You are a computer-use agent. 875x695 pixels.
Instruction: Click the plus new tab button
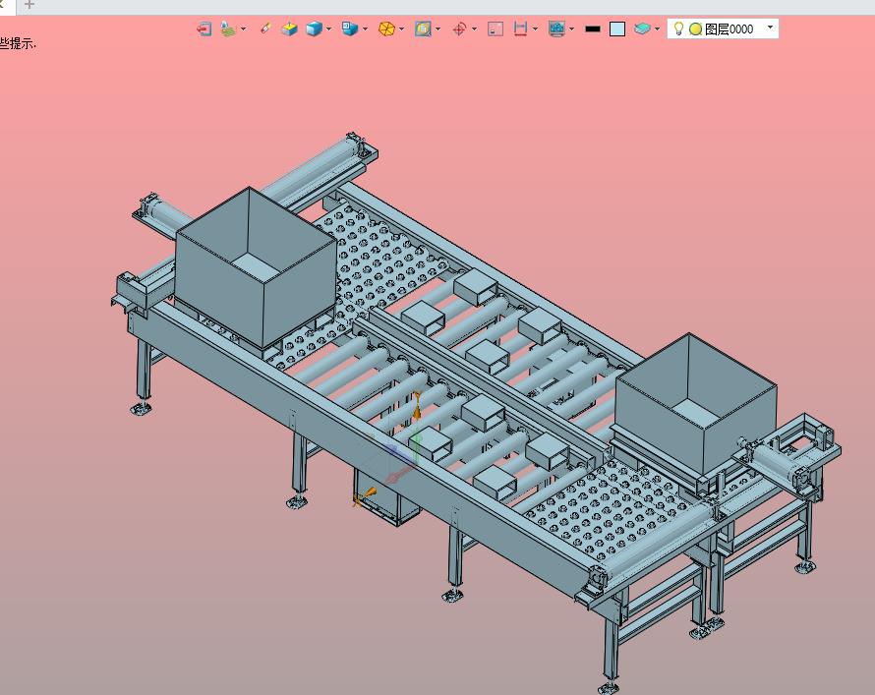29,5
